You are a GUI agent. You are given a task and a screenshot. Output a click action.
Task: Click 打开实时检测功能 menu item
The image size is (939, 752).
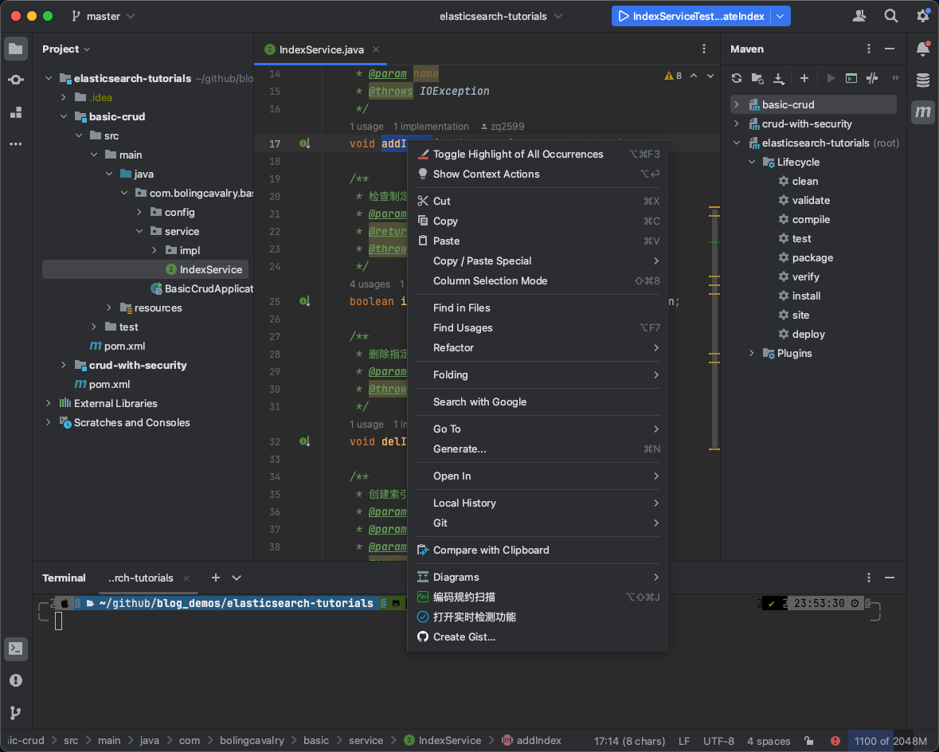click(538, 617)
